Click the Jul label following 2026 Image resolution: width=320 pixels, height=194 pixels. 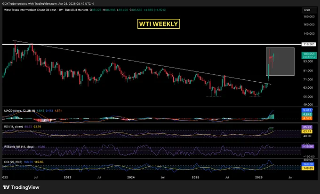(x=290, y=177)
